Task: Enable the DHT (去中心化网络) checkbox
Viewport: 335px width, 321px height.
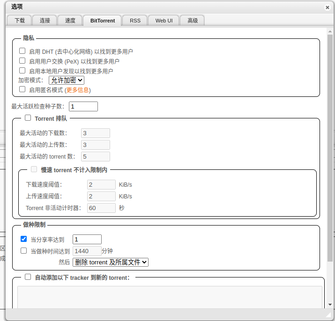Action: (22, 51)
